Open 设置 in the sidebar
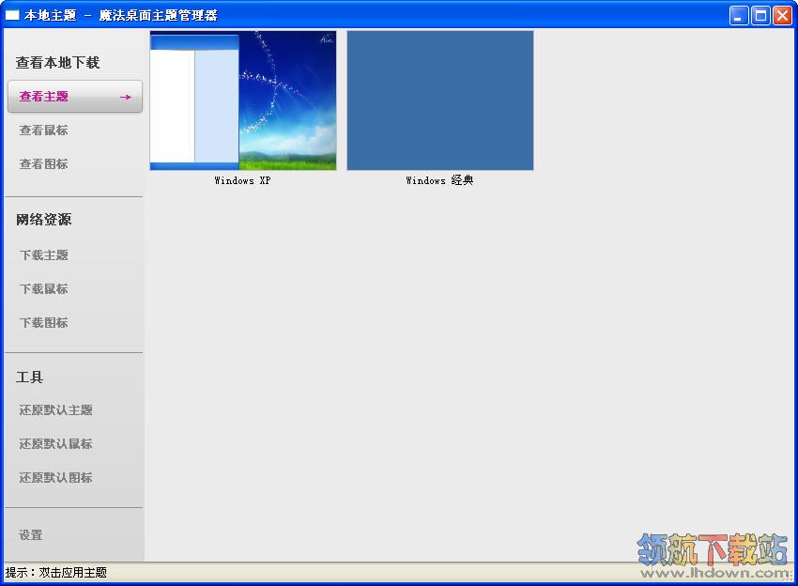The width and height of the screenshot is (798, 586). tap(31, 535)
